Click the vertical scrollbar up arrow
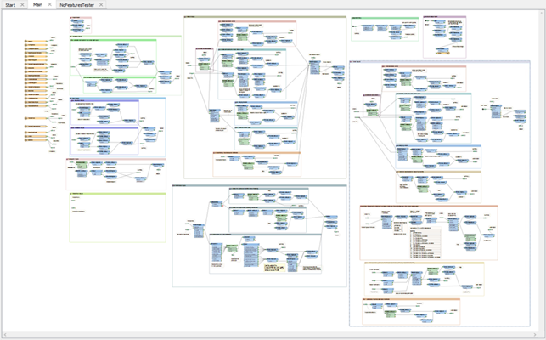 pyautogui.click(x=542, y=13)
